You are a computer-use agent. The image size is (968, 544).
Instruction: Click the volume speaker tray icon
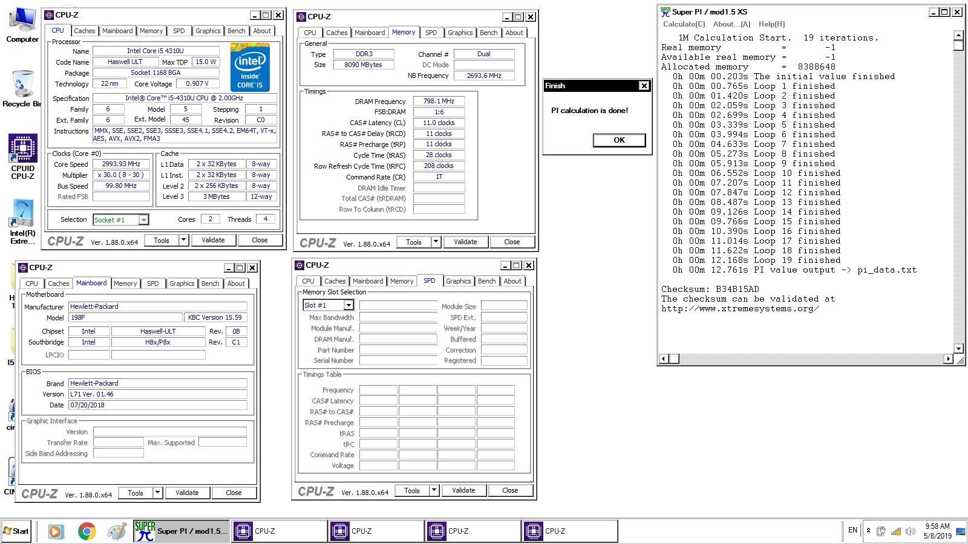pos(910,531)
